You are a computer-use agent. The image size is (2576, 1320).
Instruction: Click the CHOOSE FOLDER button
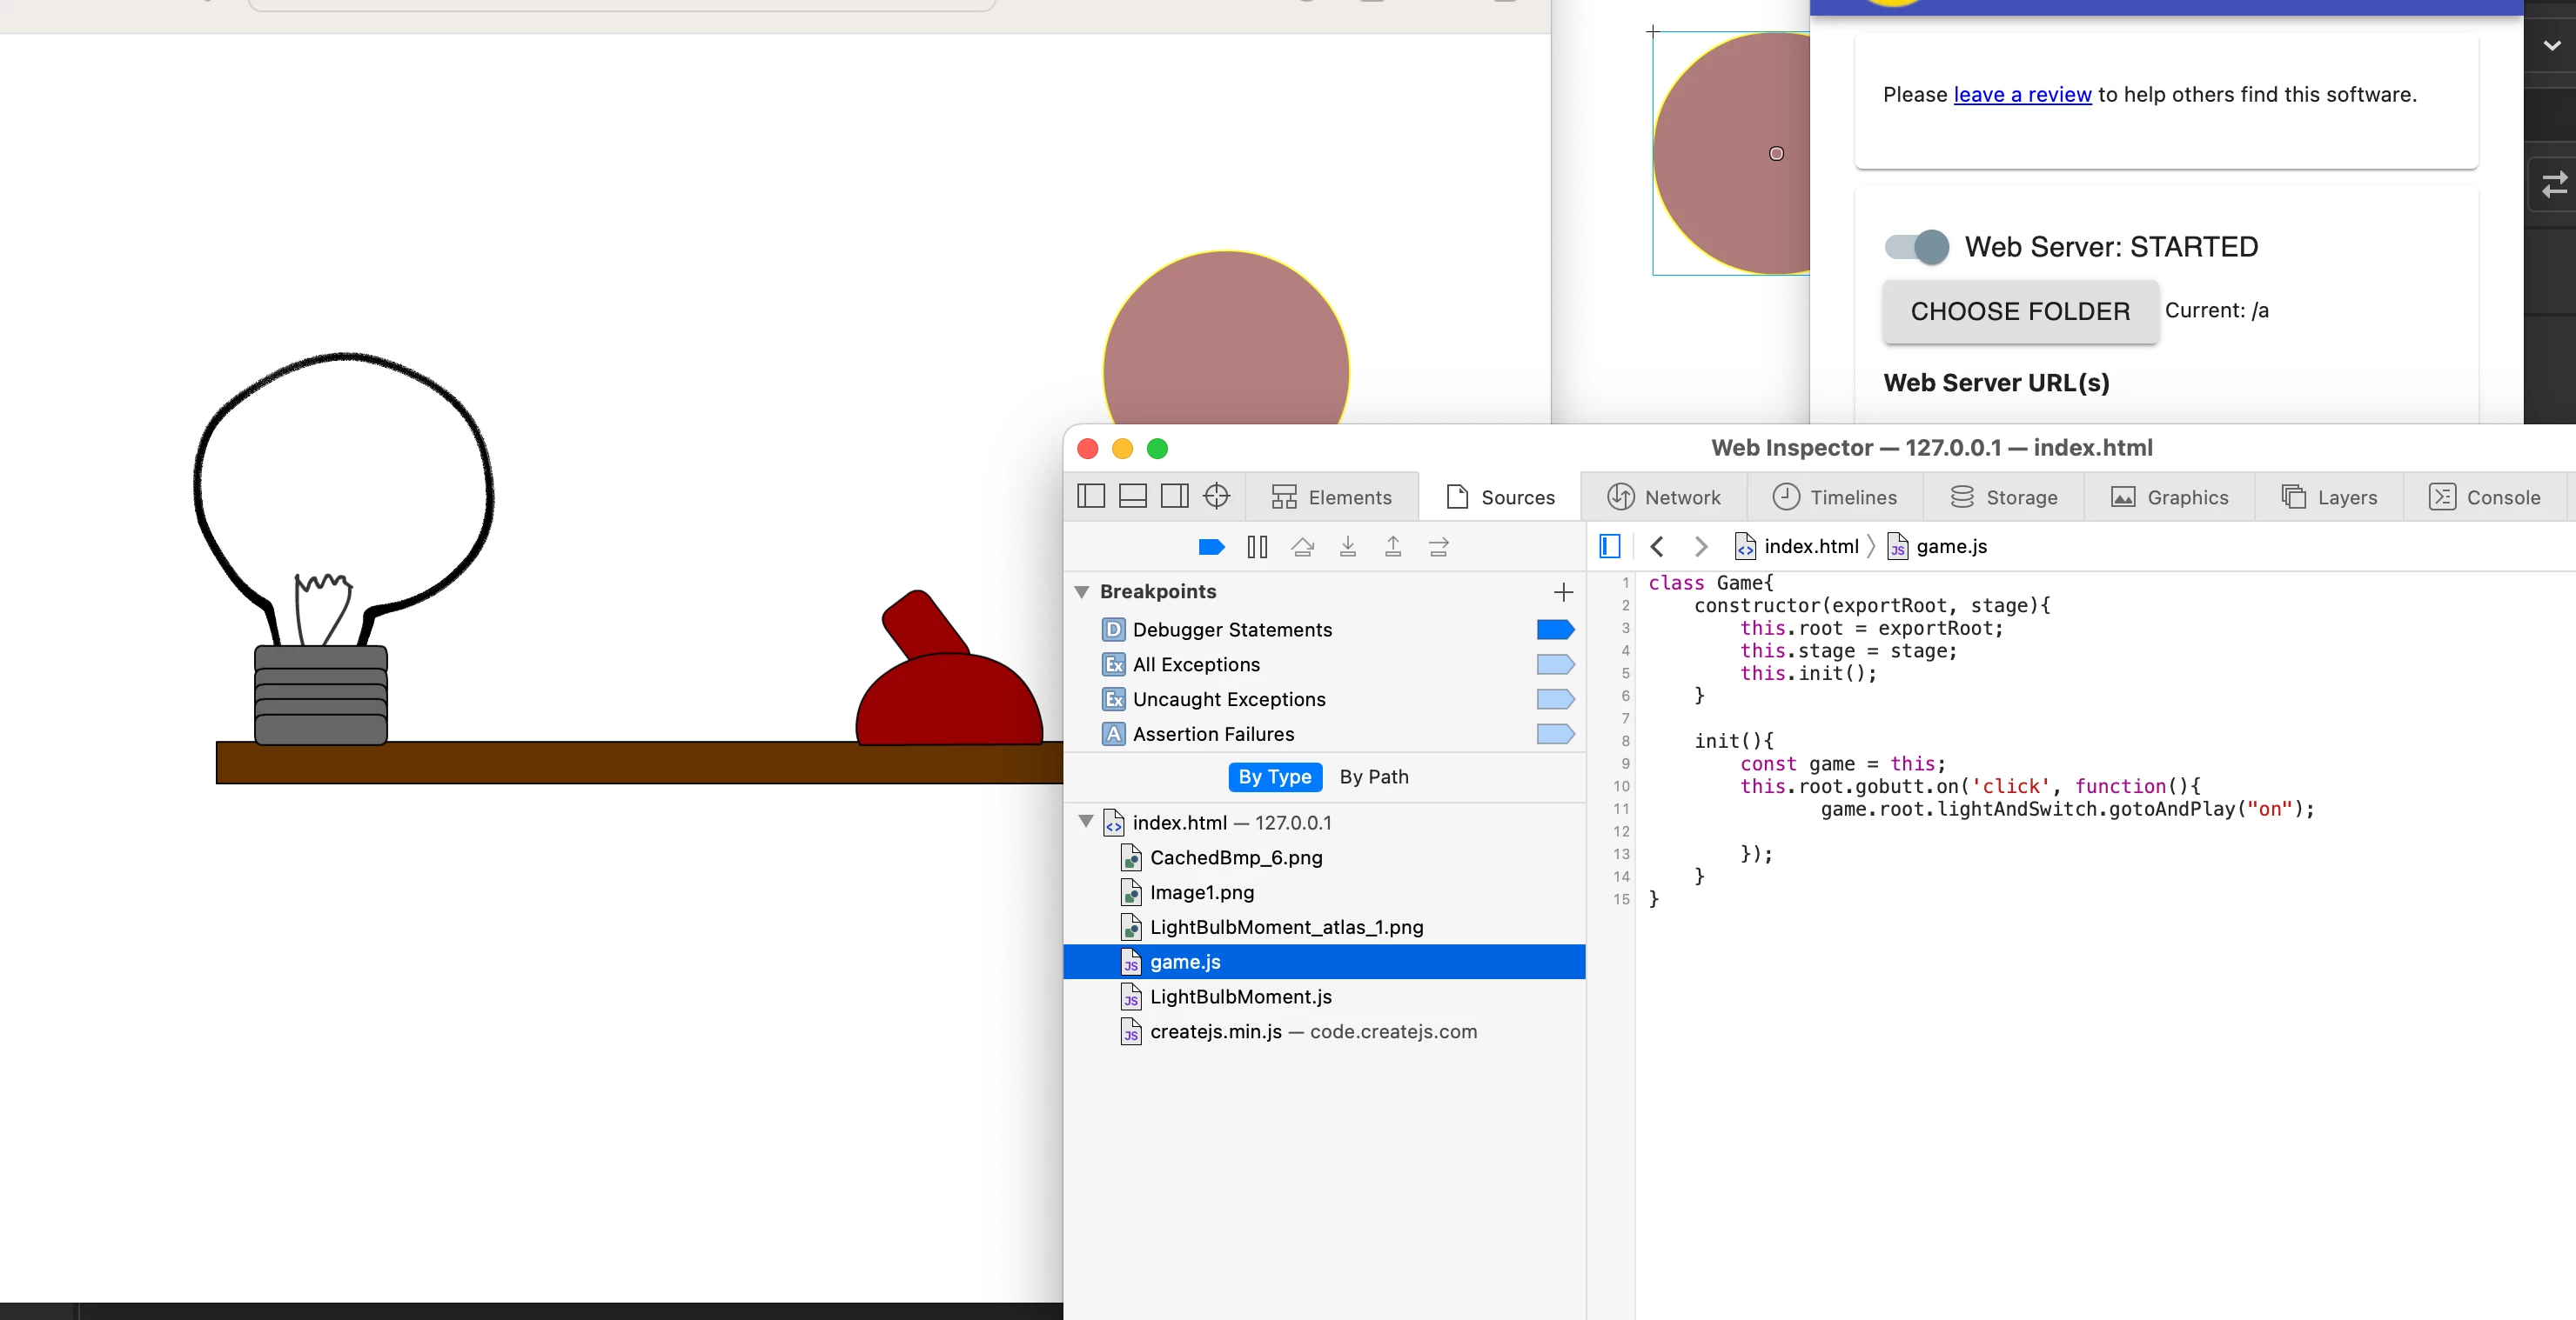coord(2019,312)
